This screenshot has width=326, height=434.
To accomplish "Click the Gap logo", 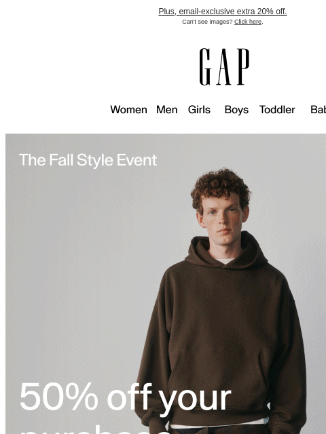I will (224, 66).
